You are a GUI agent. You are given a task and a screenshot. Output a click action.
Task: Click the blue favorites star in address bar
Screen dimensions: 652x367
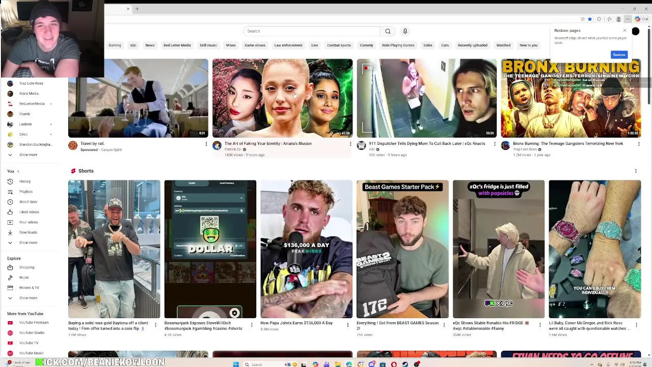[590, 19]
